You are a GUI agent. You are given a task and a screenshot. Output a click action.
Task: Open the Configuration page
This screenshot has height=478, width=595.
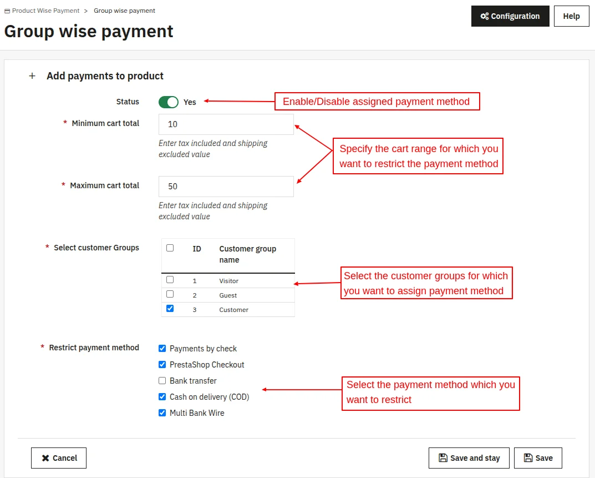pyautogui.click(x=510, y=16)
